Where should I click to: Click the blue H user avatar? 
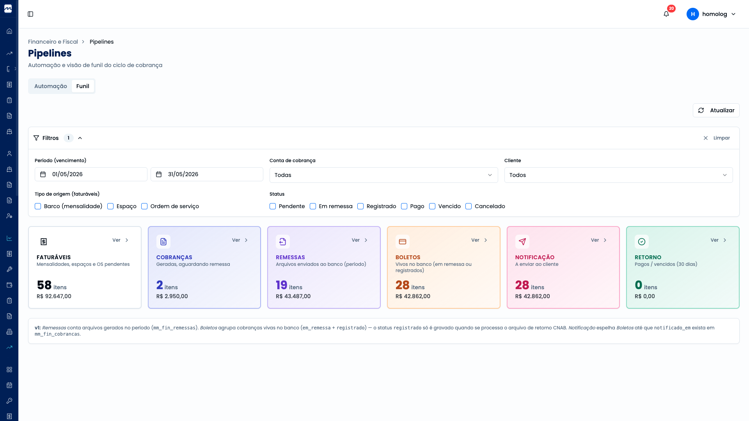(693, 14)
